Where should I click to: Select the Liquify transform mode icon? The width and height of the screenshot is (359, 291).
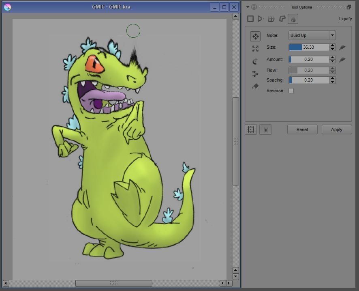point(293,19)
